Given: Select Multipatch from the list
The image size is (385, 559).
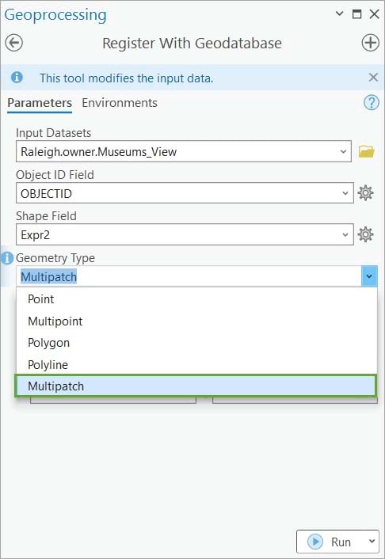Looking at the screenshot, I should pos(196,386).
